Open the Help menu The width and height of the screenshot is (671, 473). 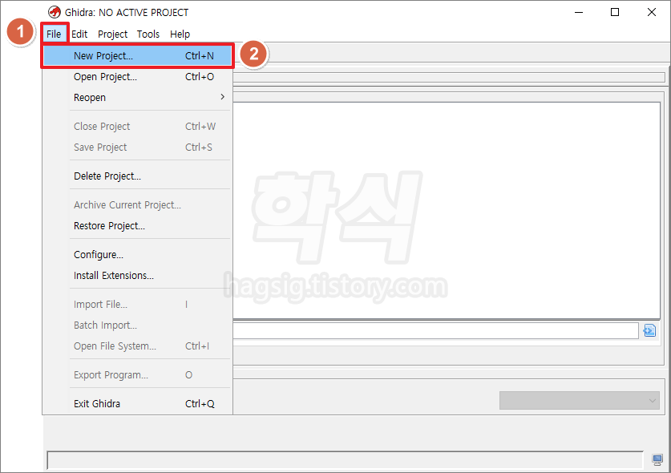[x=180, y=34]
